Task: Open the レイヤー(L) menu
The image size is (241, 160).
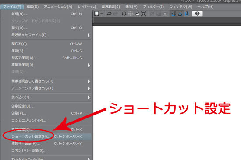Action: [87, 7]
